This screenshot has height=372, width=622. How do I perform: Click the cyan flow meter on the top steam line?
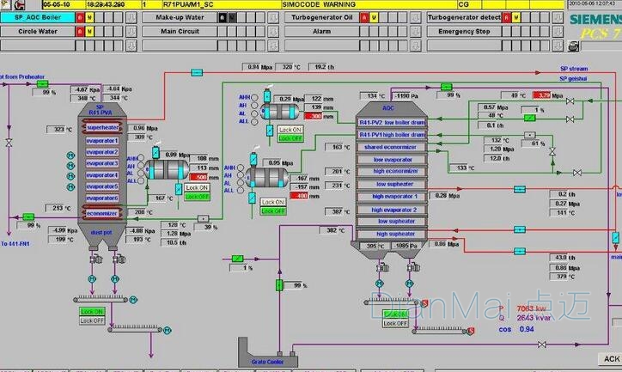coord(197,70)
